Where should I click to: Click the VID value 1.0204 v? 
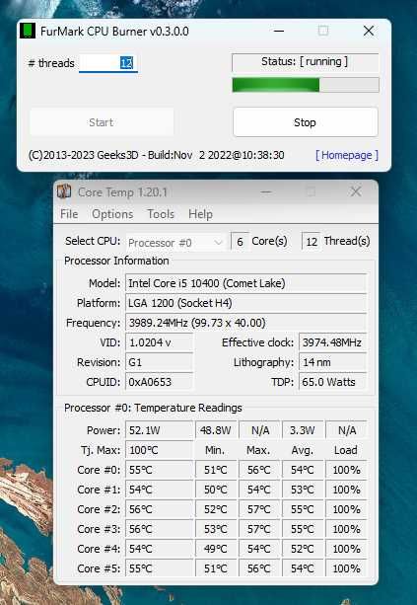tap(159, 342)
